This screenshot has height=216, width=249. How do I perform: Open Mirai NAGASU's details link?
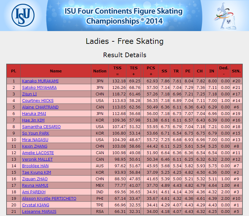click(35, 140)
